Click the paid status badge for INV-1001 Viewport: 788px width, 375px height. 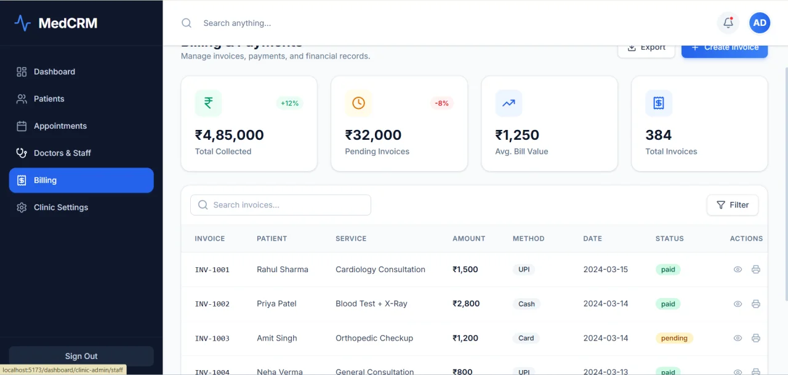[x=668, y=269]
